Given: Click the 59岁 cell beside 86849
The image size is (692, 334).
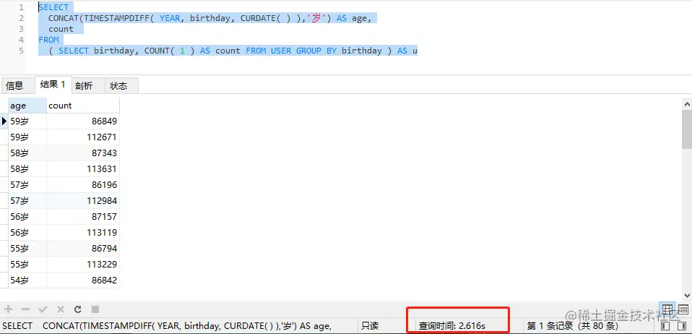Looking at the screenshot, I should (x=27, y=121).
